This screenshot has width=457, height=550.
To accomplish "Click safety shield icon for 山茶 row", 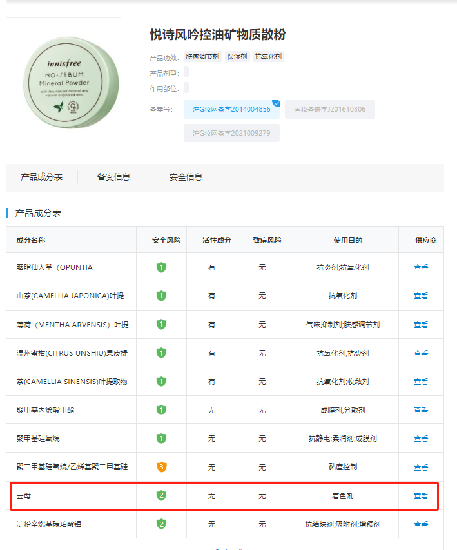I will pyautogui.click(x=161, y=296).
